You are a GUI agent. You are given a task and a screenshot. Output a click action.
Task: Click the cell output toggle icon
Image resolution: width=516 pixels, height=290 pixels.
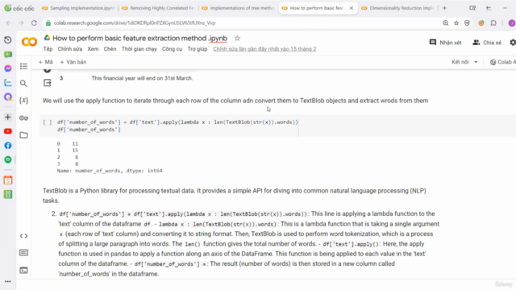pos(48,83)
